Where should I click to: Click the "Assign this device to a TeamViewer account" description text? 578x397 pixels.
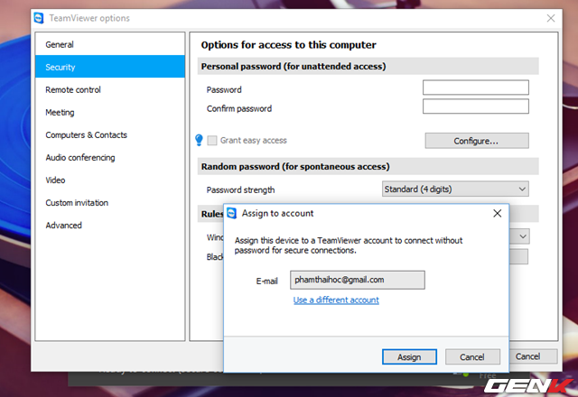click(349, 245)
